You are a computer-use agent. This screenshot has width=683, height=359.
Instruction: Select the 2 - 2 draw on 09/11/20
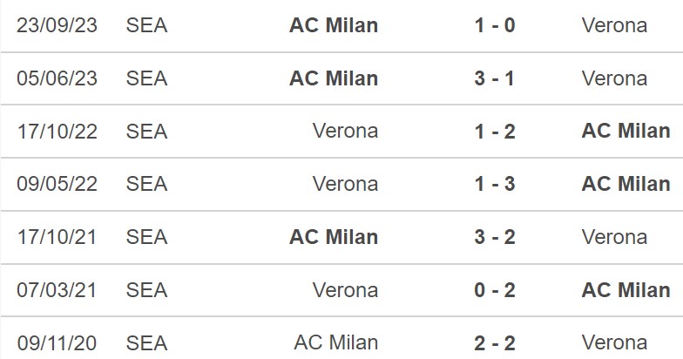pyautogui.click(x=495, y=343)
